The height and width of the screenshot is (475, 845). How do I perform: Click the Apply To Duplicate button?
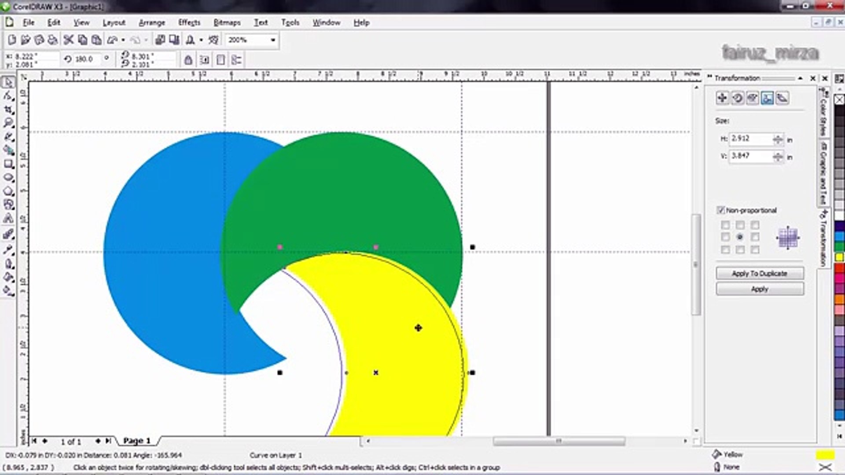[x=760, y=273]
